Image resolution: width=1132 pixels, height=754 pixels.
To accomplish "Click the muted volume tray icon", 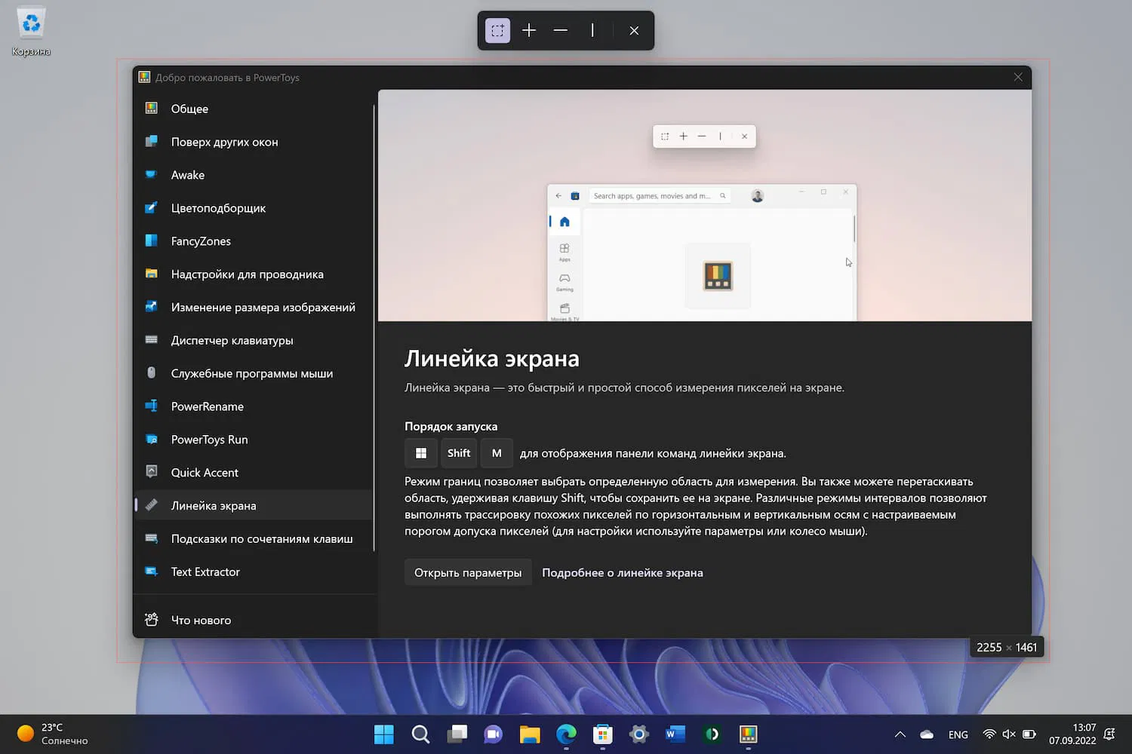I will [1009, 734].
